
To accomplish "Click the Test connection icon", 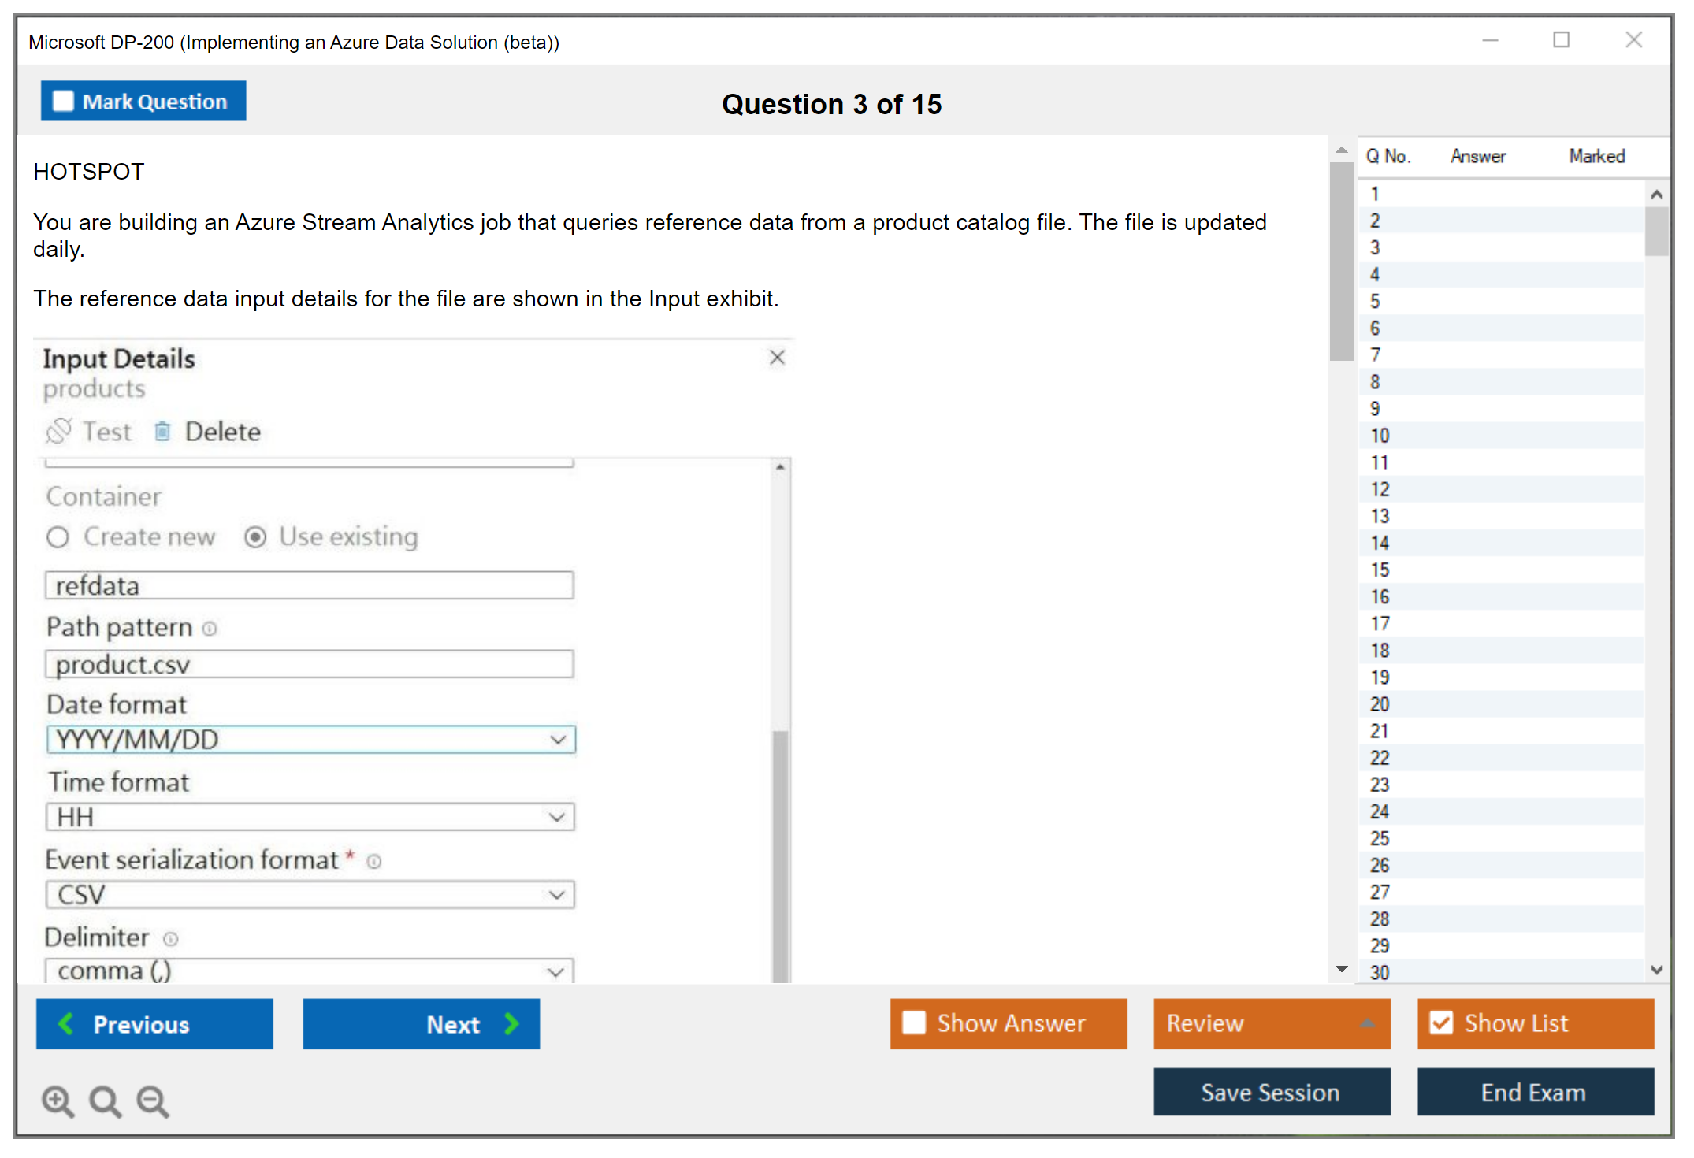I will (59, 431).
